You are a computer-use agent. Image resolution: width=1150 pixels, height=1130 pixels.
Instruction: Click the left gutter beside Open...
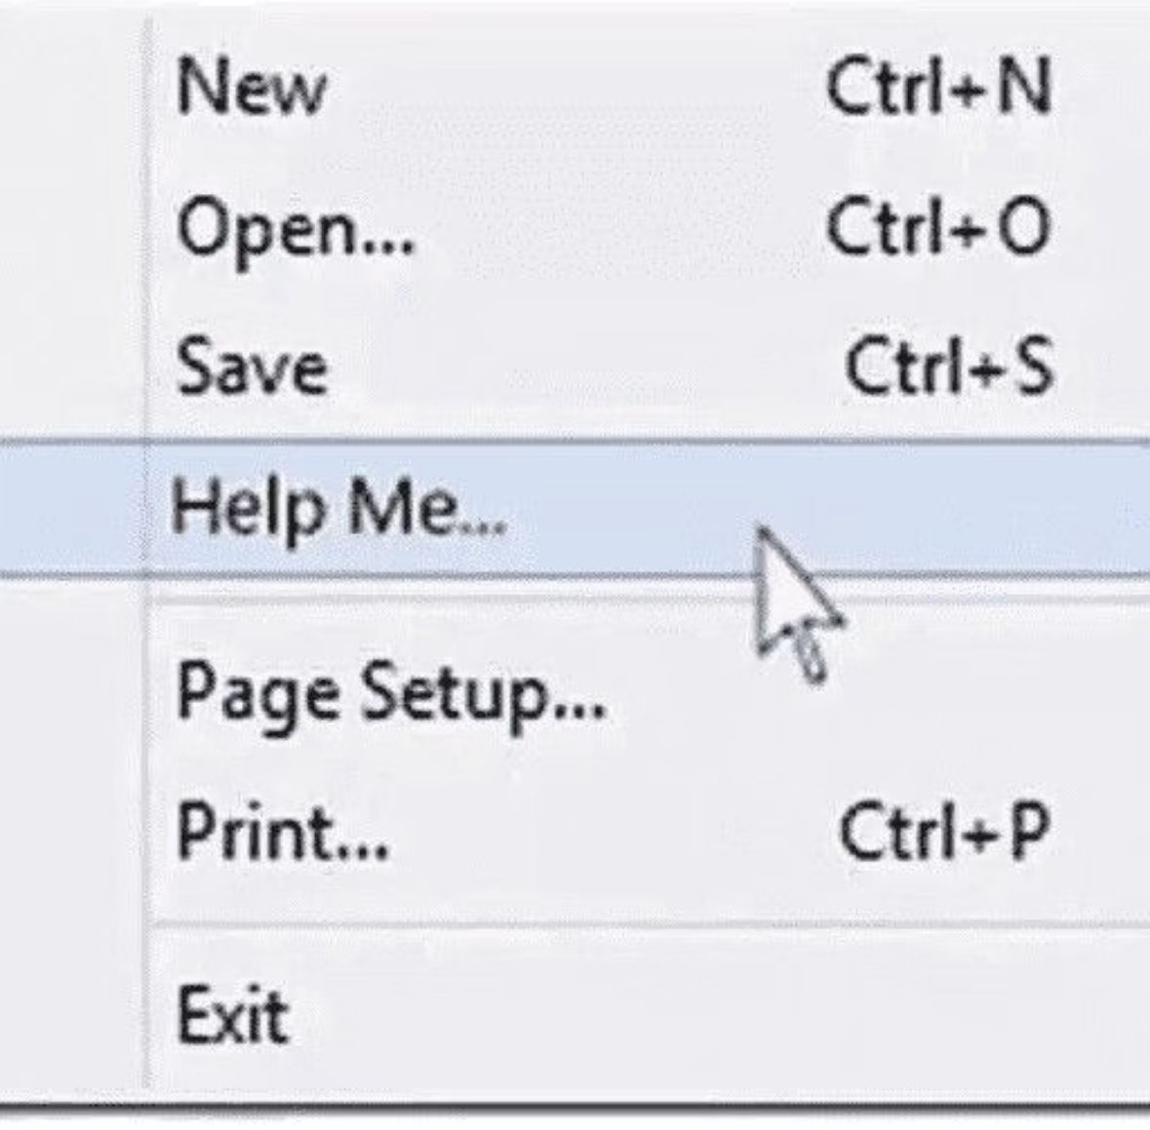click(73, 229)
